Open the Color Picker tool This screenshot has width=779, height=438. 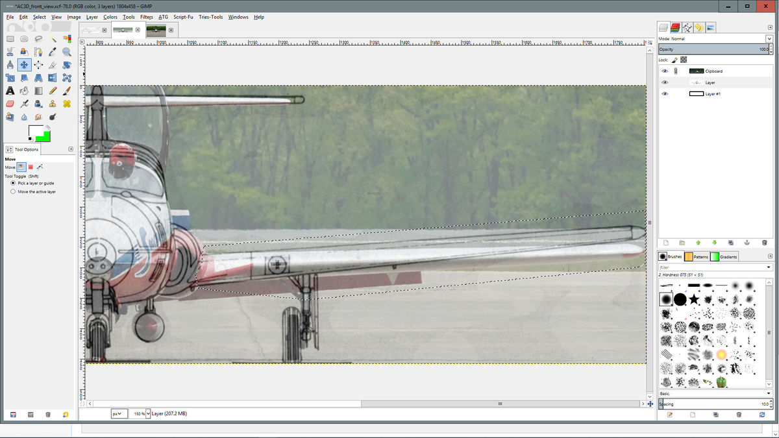coord(53,51)
